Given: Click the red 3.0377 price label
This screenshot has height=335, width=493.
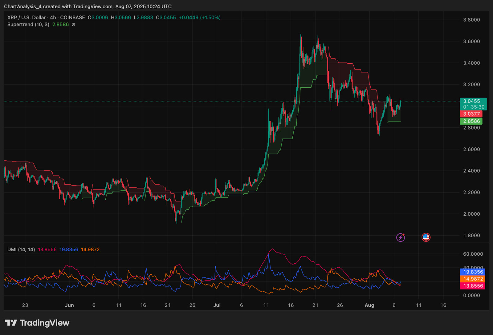Looking at the screenshot, I should point(471,114).
